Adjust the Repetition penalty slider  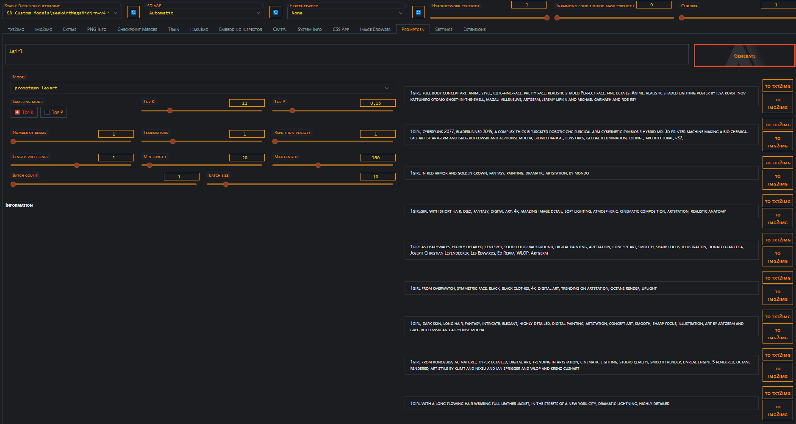333,141
